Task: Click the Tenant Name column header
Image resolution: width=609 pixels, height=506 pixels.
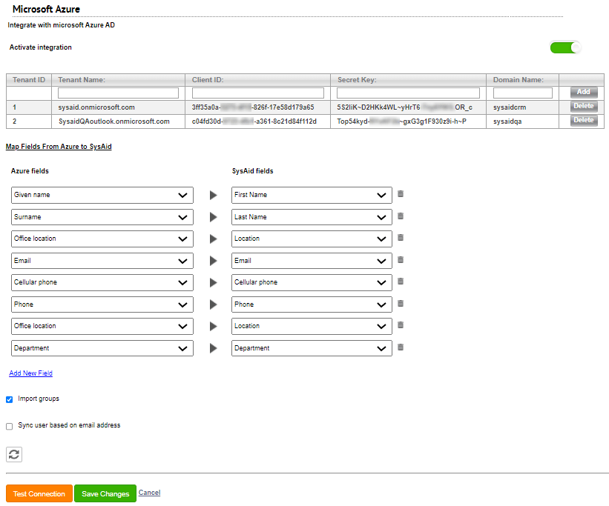Action: (119, 80)
